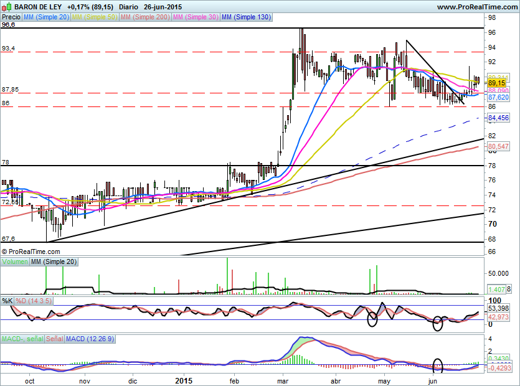Select the volume panel MM (Simple 20) label

[x=54, y=261]
